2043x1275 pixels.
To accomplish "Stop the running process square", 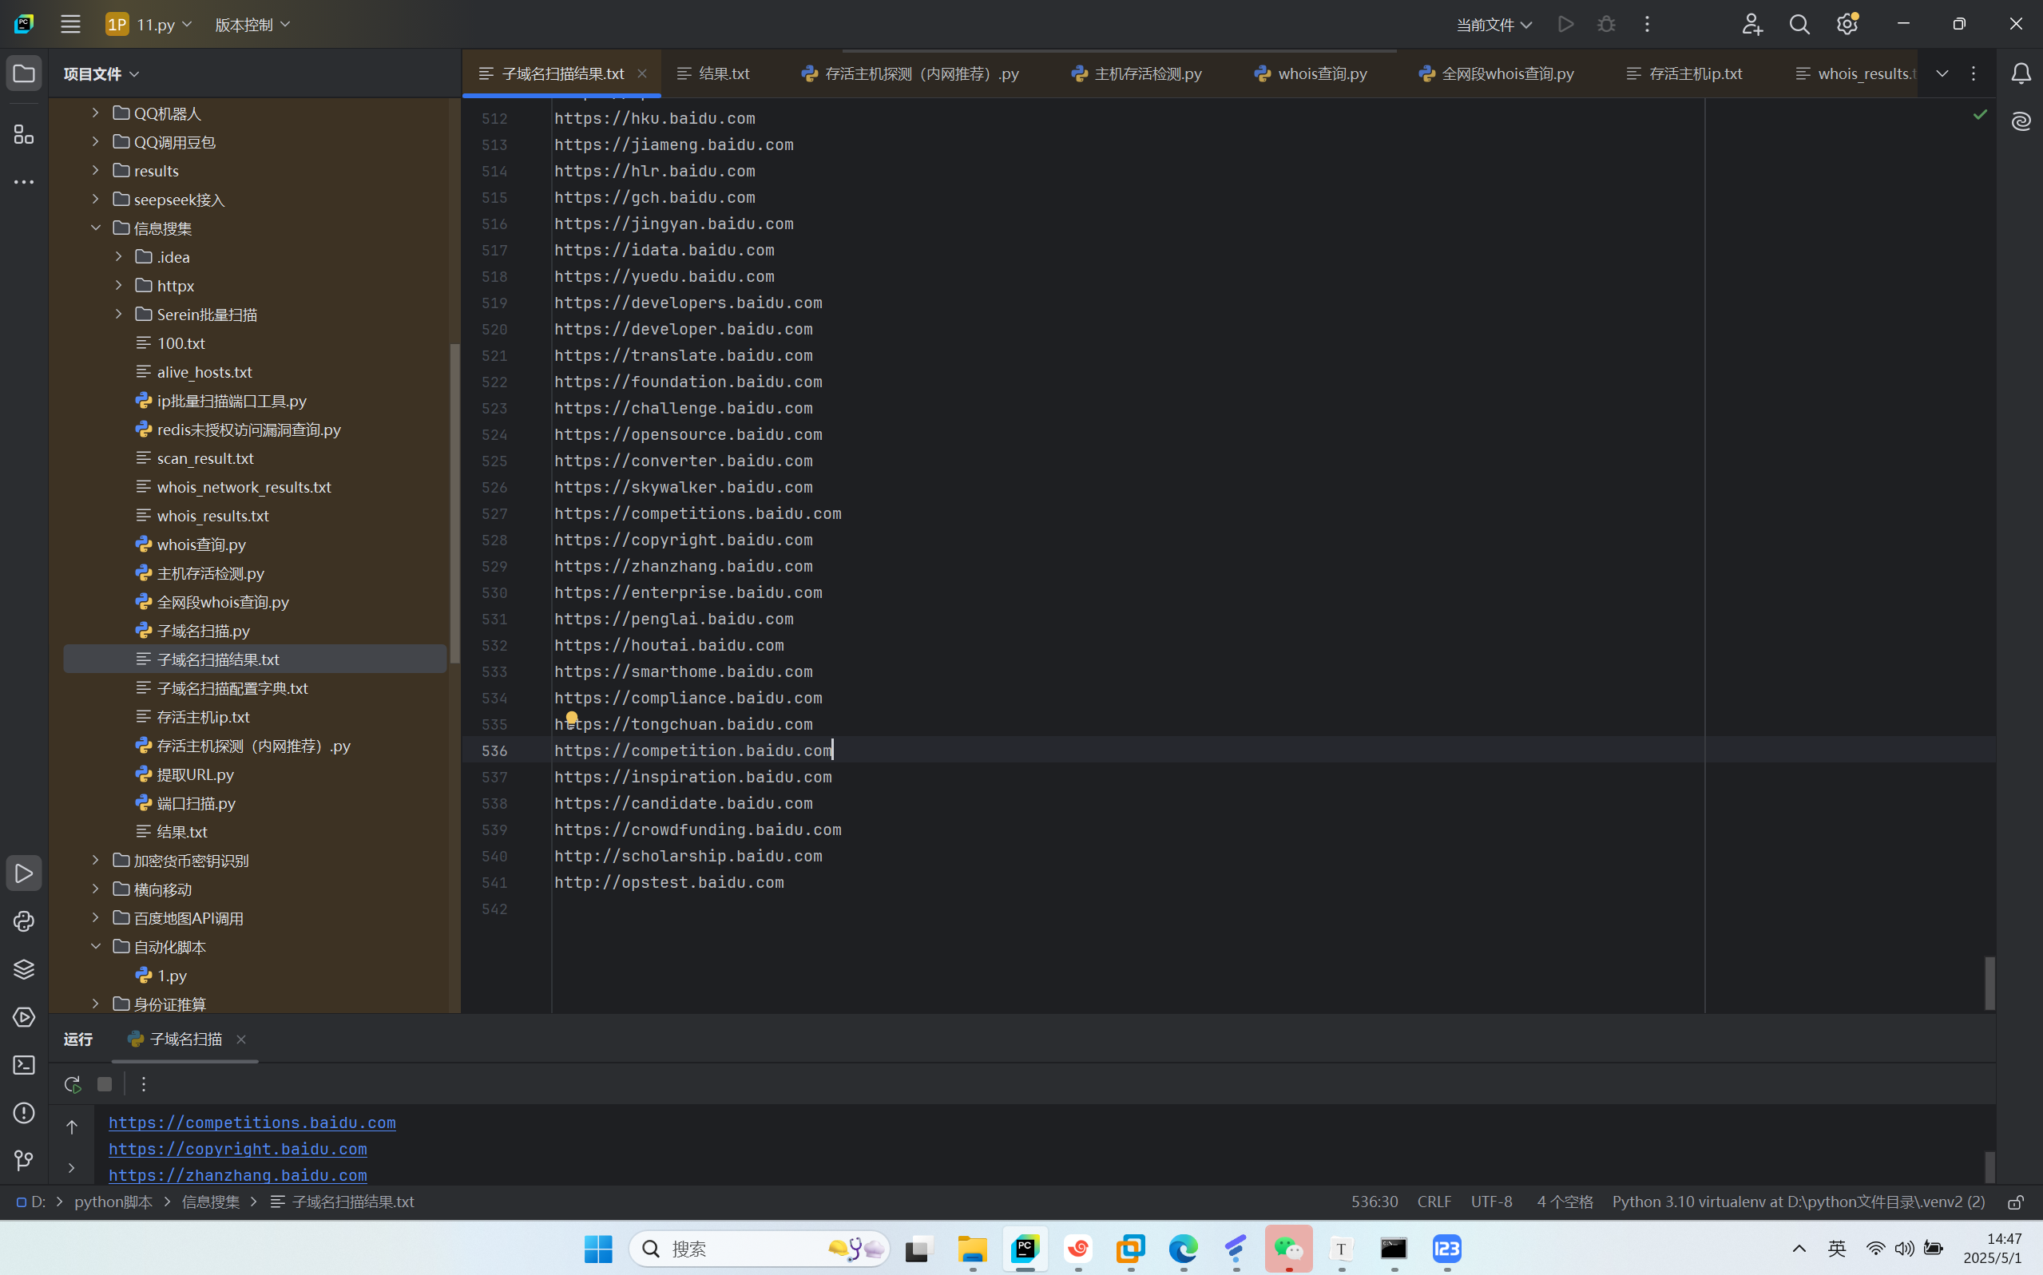I will (105, 1083).
